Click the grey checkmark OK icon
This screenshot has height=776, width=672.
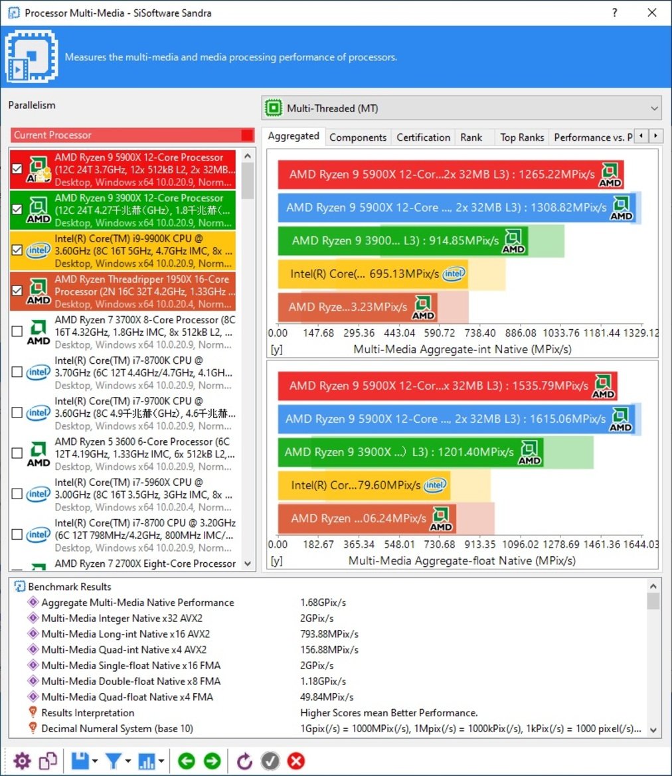pyautogui.click(x=270, y=761)
